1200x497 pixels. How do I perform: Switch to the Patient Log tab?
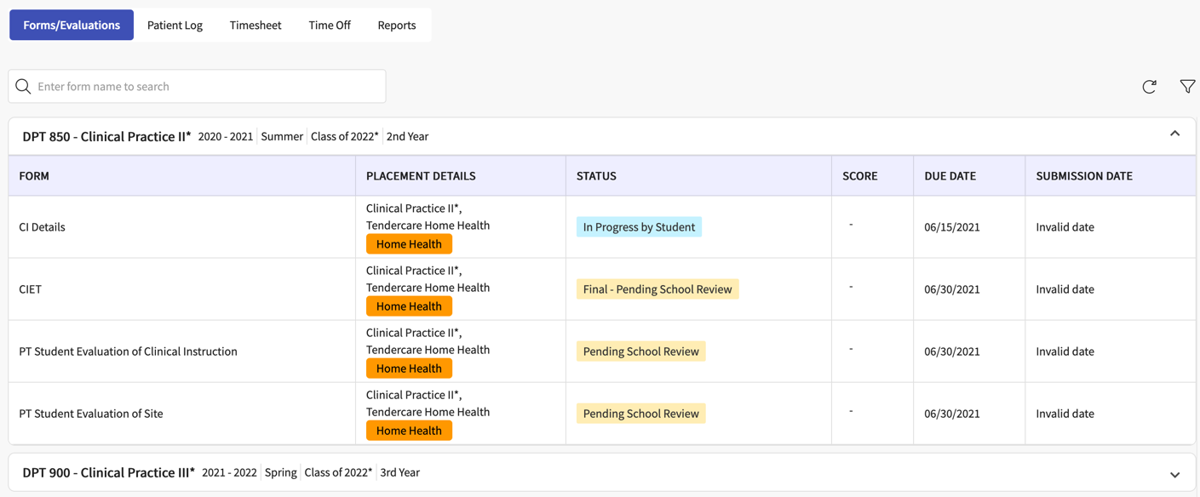(x=175, y=25)
